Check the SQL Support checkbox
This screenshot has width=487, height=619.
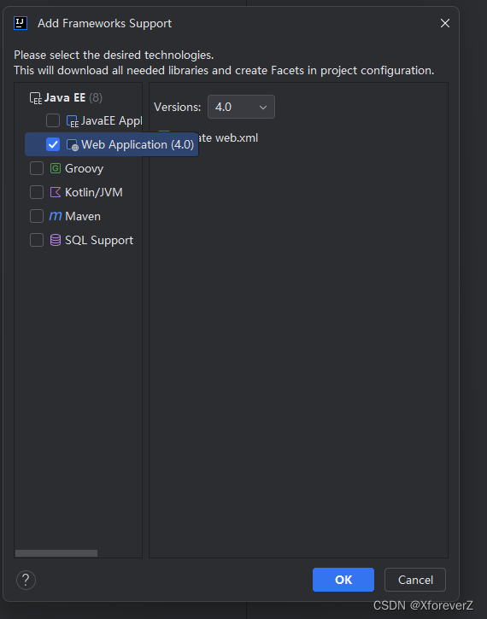(x=37, y=240)
